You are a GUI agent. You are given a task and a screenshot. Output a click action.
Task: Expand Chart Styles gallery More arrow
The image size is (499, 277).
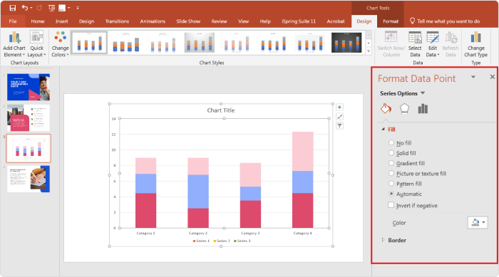[369, 51]
